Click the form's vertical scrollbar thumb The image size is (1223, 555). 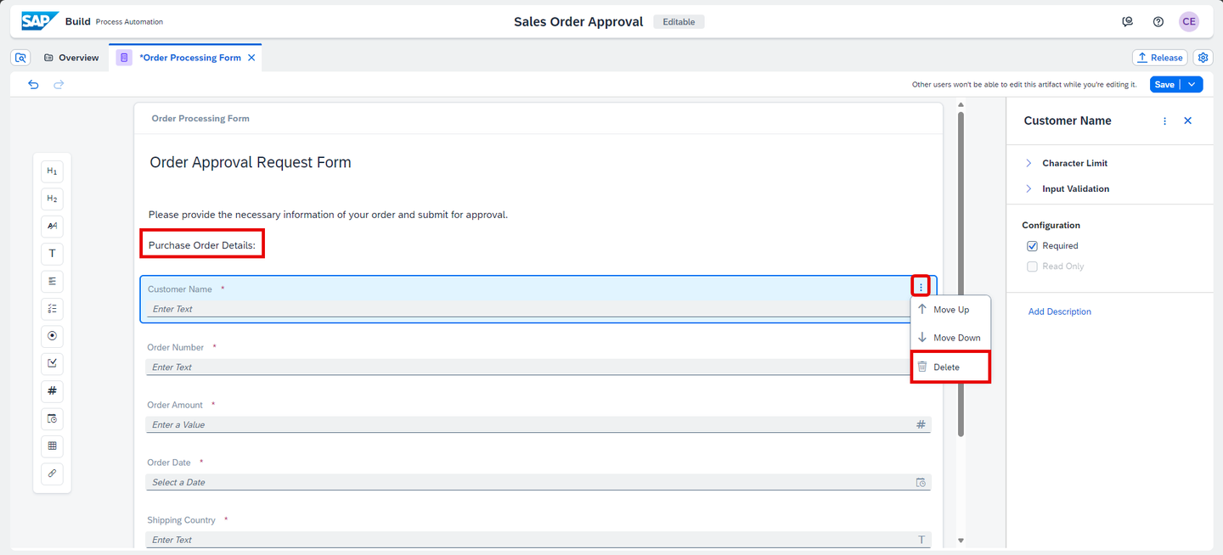[961, 275]
